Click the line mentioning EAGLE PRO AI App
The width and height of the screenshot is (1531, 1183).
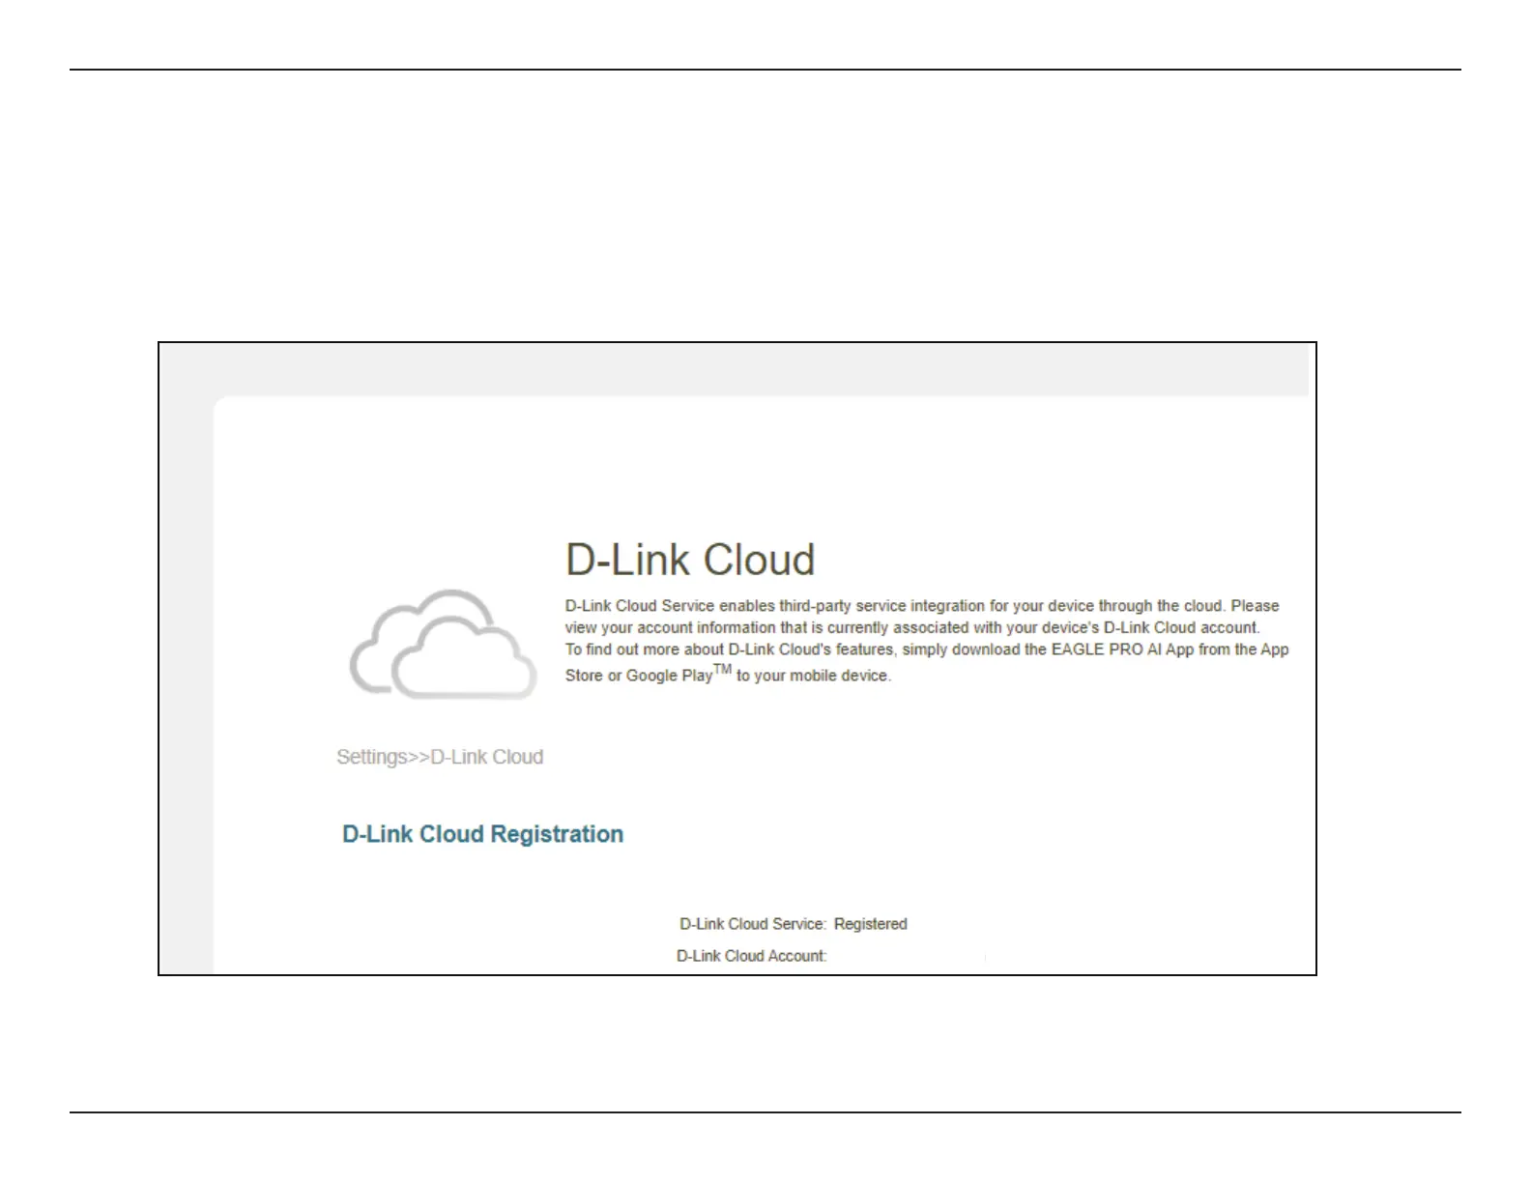click(x=927, y=649)
